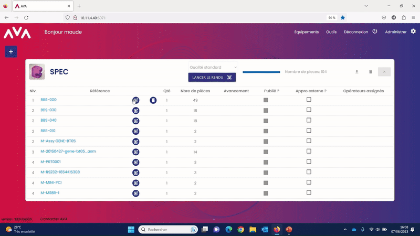Click the taskbar Rechercher search box
420x236 pixels.
click(x=168, y=229)
